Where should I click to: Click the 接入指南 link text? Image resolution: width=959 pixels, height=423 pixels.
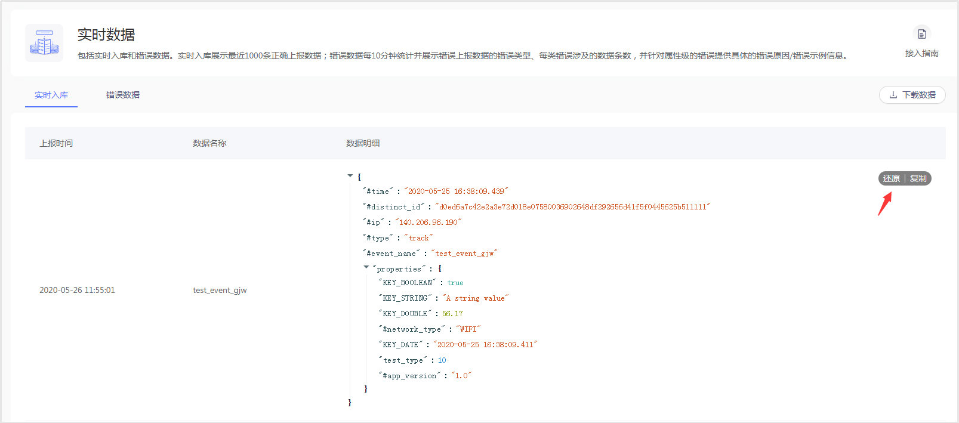click(x=922, y=53)
